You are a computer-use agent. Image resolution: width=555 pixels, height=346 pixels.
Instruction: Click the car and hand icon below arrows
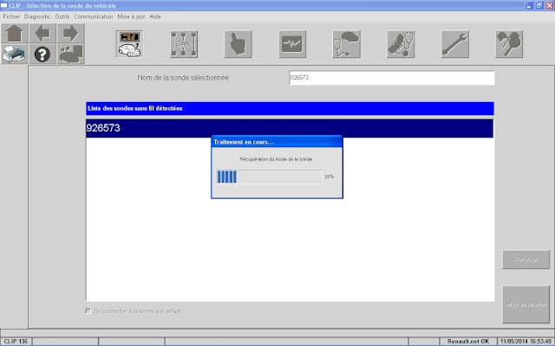click(70, 54)
